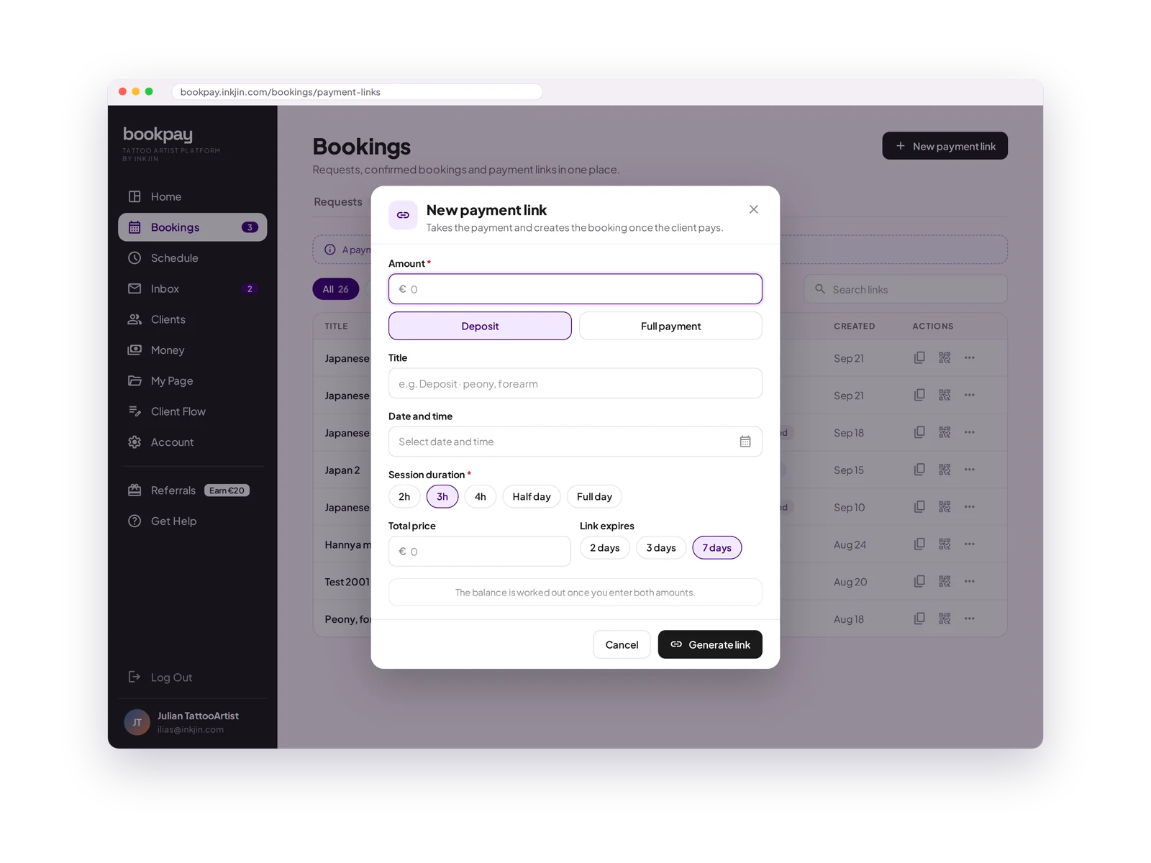Open more options for Sep 10 row

(970, 507)
